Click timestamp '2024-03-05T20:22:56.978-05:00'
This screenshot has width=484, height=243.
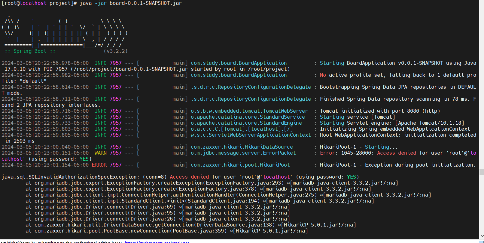45,63
